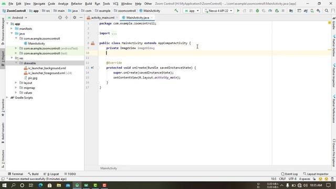Open Windows notification center icon
The width and height of the screenshot is (336, 189).
tap(329, 185)
